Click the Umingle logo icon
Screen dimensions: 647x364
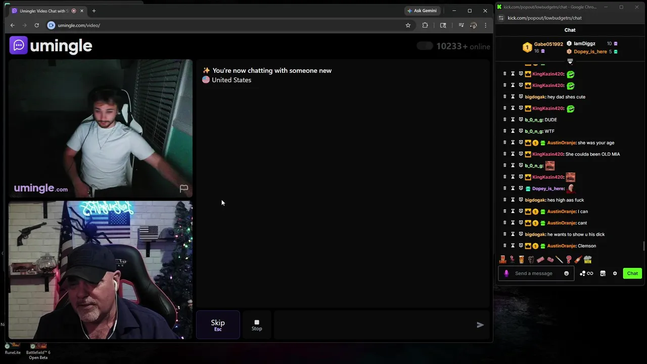[x=19, y=45]
